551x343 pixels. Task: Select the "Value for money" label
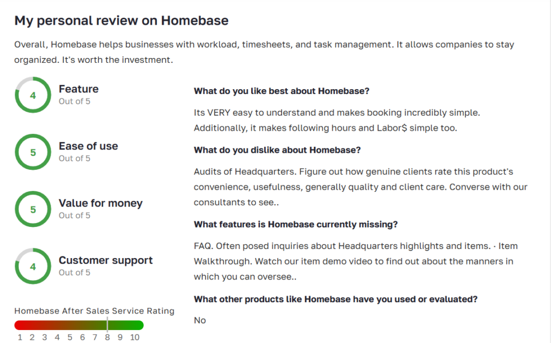[x=101, y=203]
